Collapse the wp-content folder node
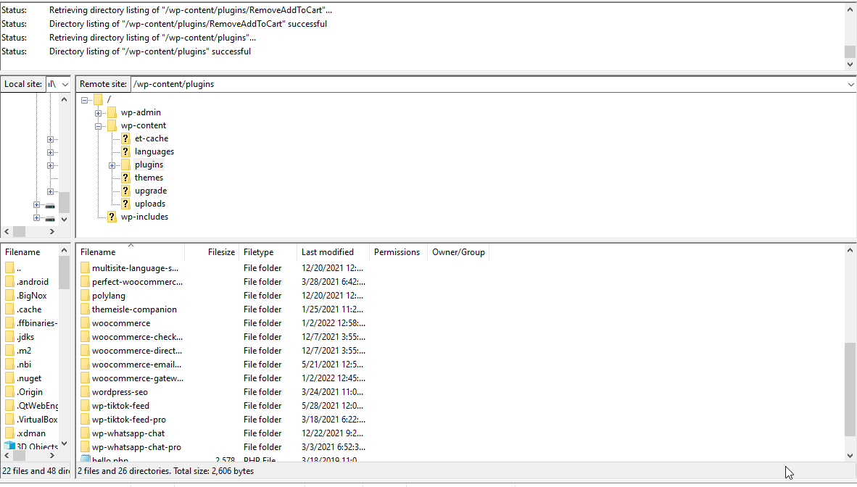This screenshot has height=487, width=857. (x=98, y=126)
